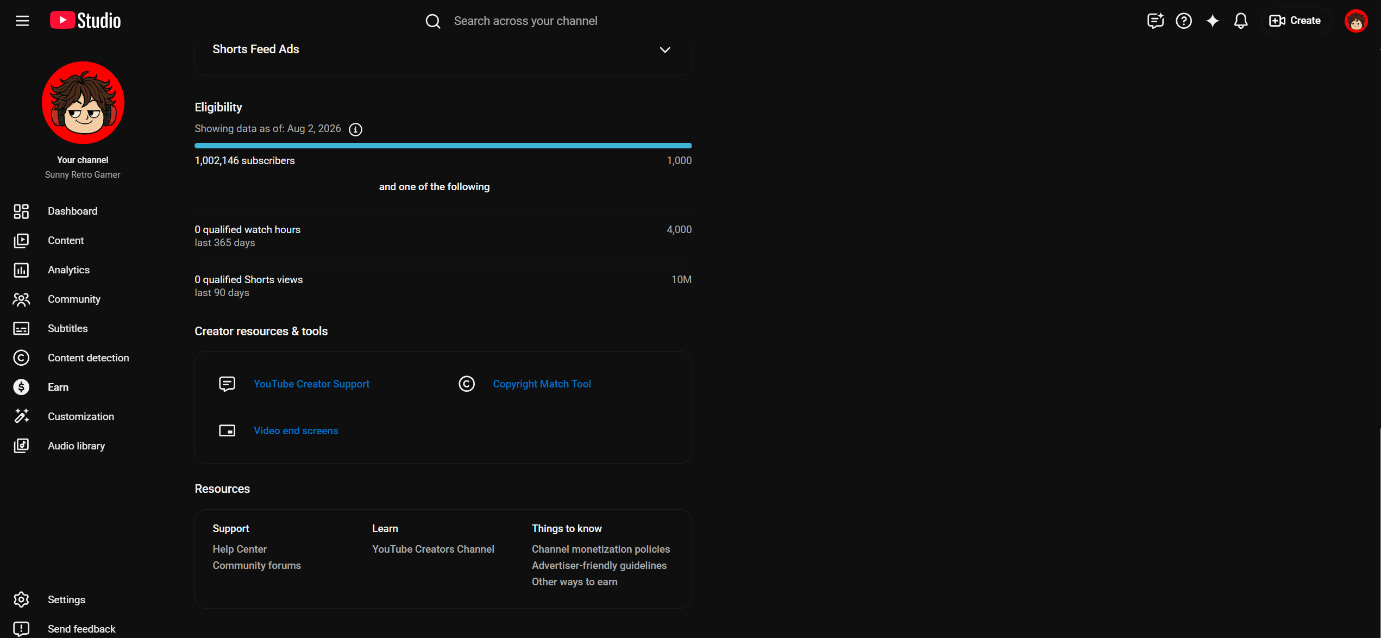
Task: Click the Settings gear icon
Action: click(x=21, y=599)
